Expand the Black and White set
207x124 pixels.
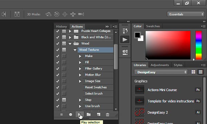[70, 37]
